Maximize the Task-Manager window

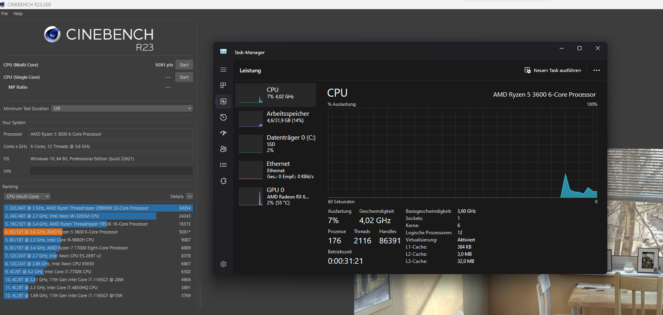pos(580,48)
